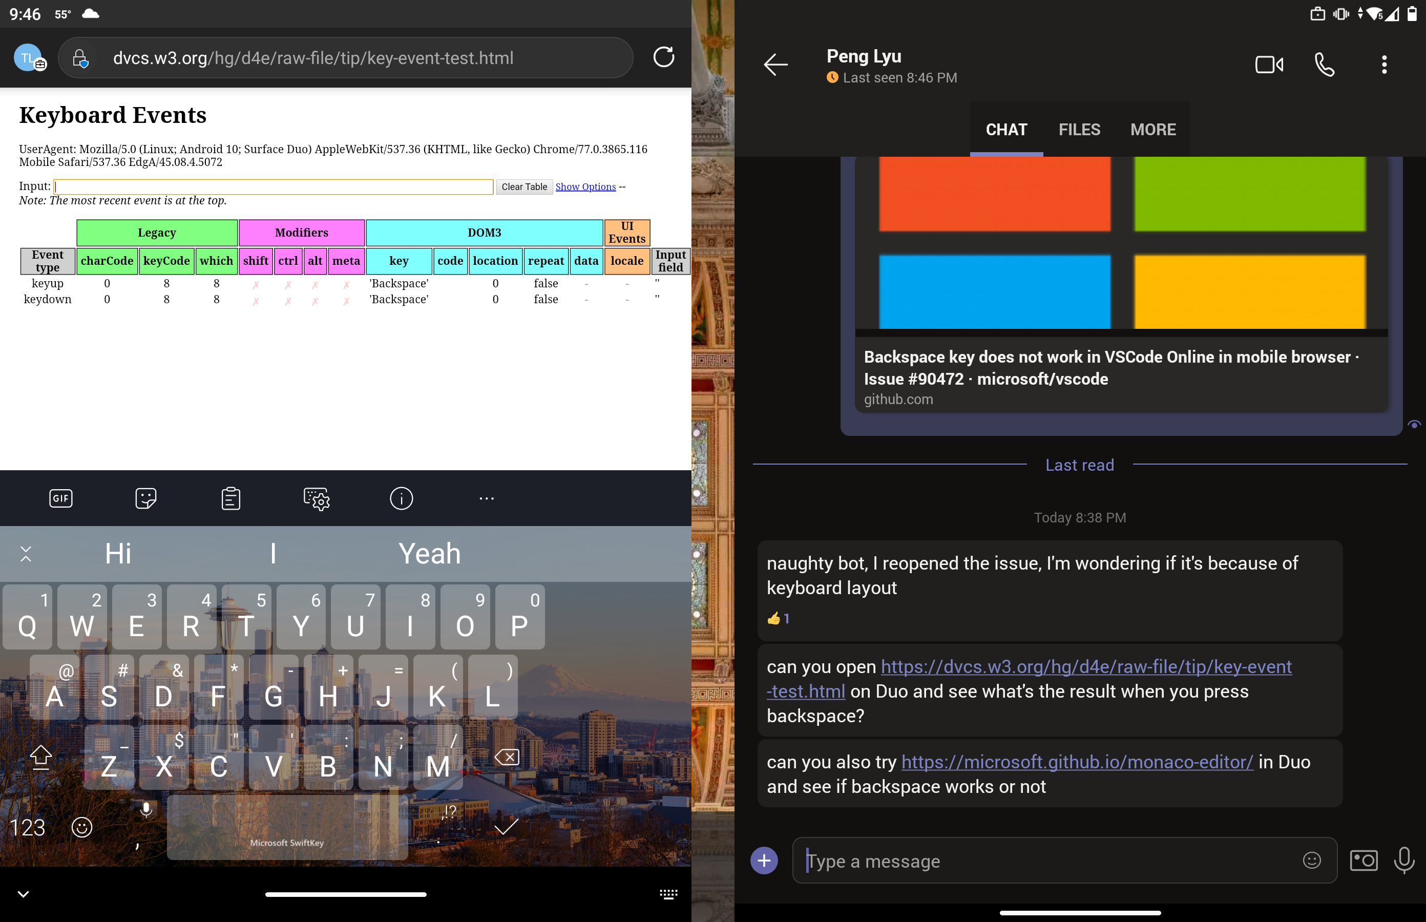Viewport: 1426px width, 922px height.
Task: Switch to the FILES tab
Action: (x=1079, y=129)
